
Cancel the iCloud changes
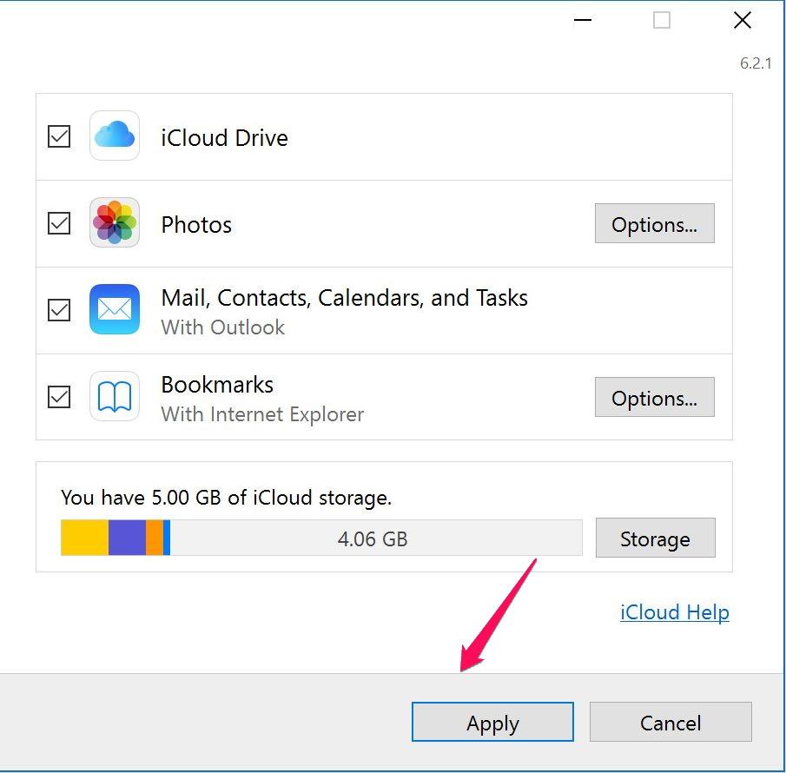(x=670, y=722)
